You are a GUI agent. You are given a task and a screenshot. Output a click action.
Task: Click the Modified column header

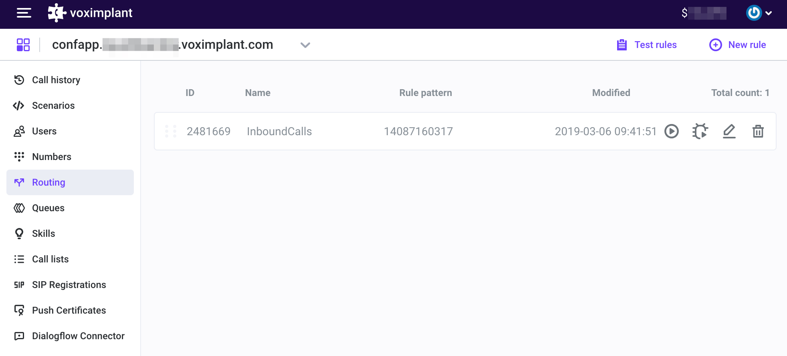(611, 93)
